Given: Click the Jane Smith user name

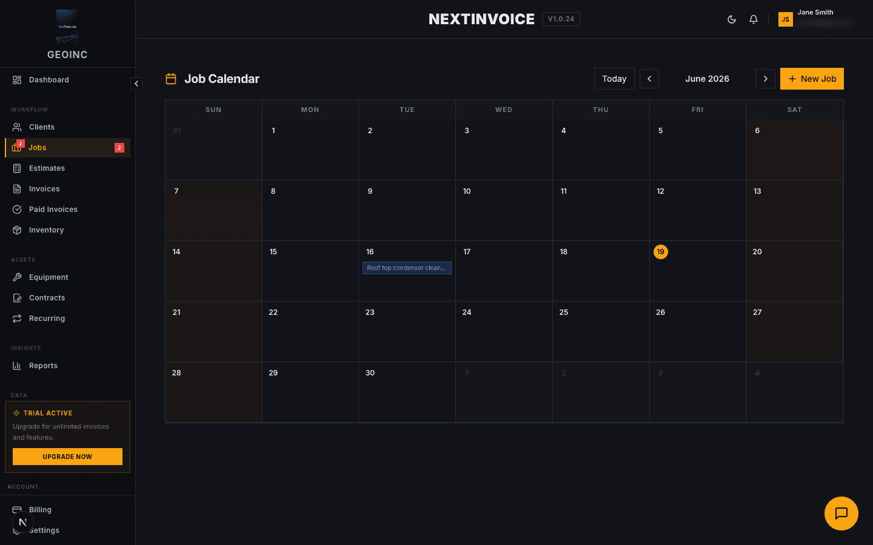Looking at the screenshot, I should point(815,12).
